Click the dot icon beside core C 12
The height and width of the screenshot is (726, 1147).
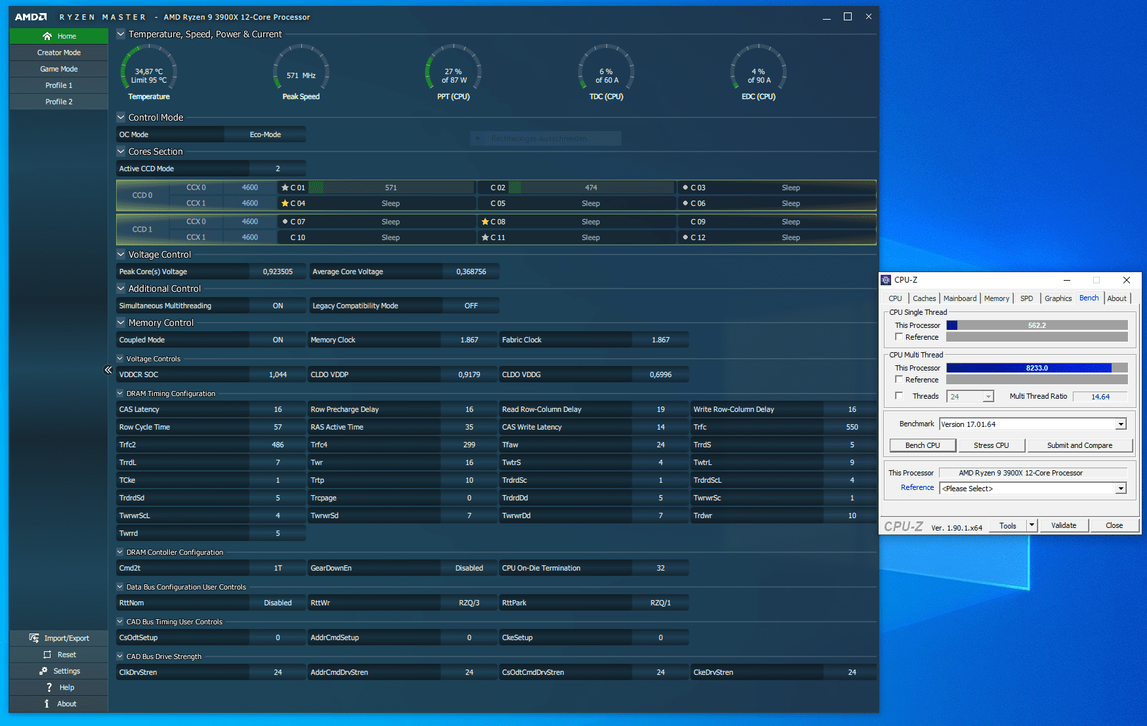[685, 237]
